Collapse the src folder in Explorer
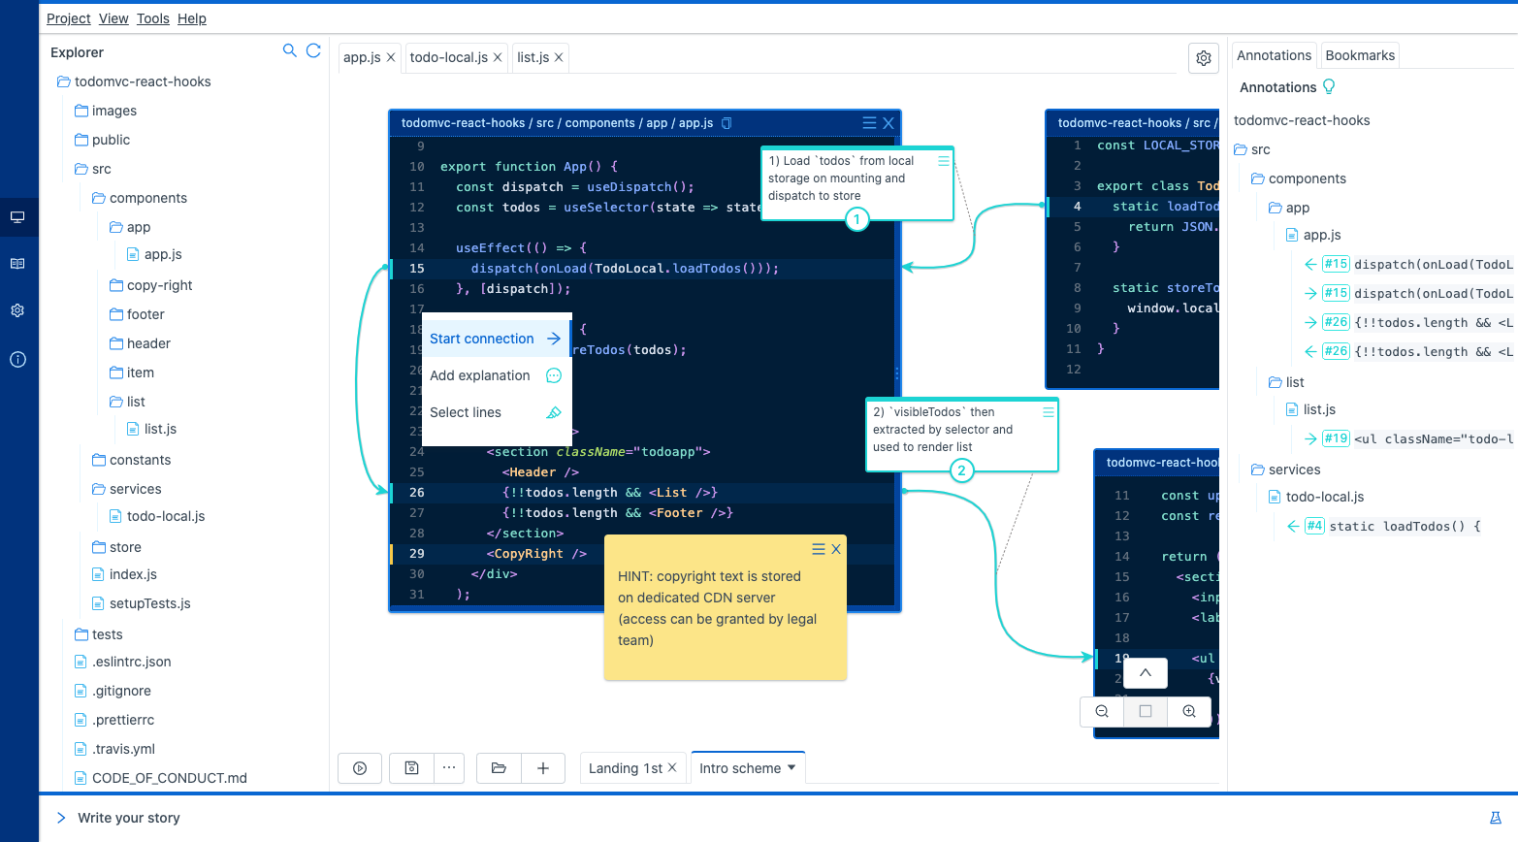This screenshot has height=842, width=1518. [x=93, y=169]
